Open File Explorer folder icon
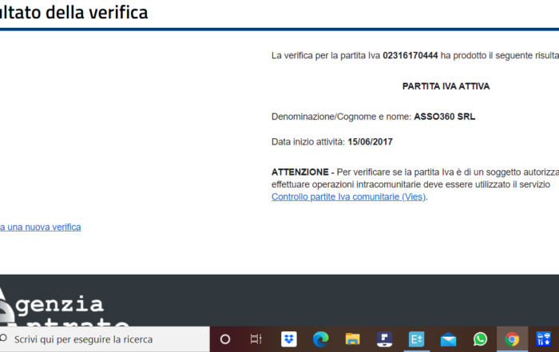The image size is (559, 352). 353,339
